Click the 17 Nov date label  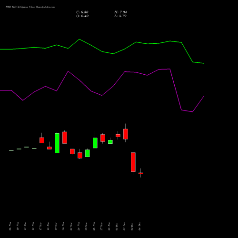click(x=40, y=226)
